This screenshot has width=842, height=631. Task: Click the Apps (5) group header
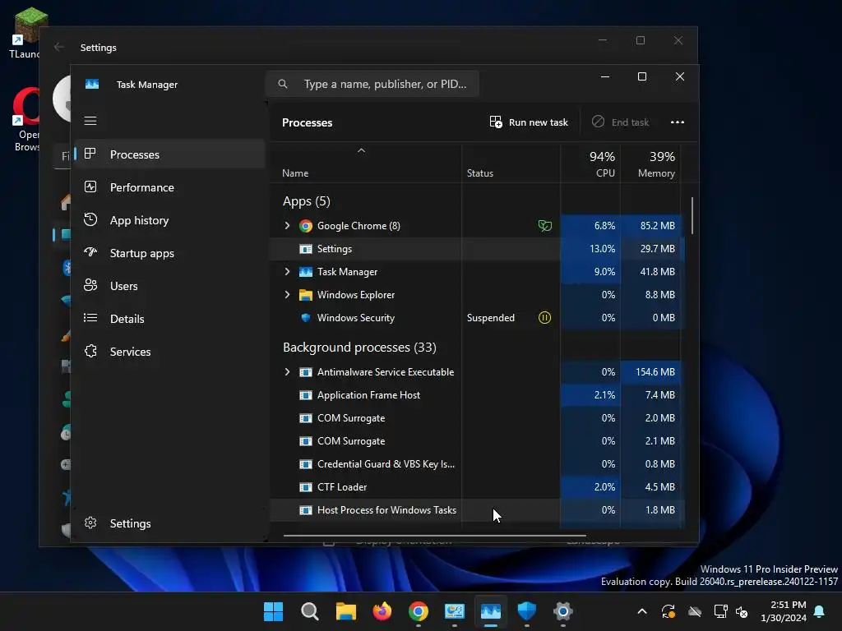[x=307, y=201]
